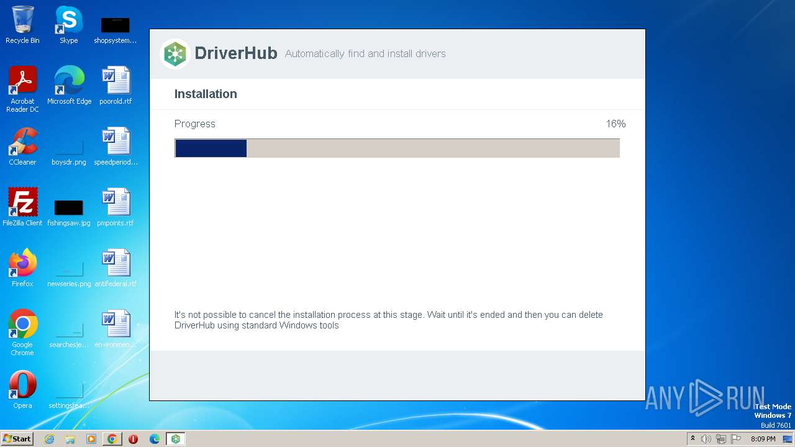Select the poorold.rtf document icon
This screenshot has width=795, height=447.
click(116, 85)
